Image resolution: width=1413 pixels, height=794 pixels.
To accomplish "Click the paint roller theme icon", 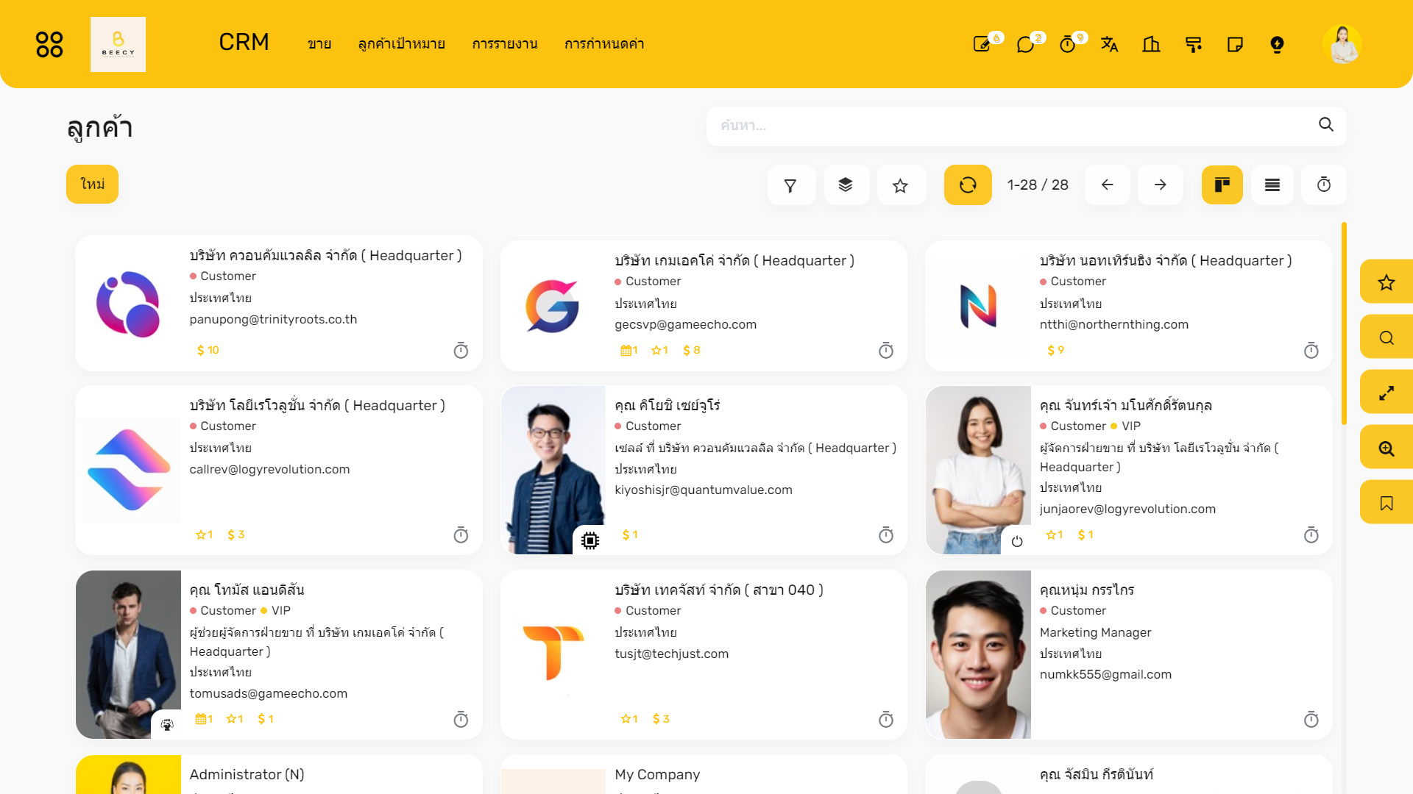I will (x=1194, y=44).
